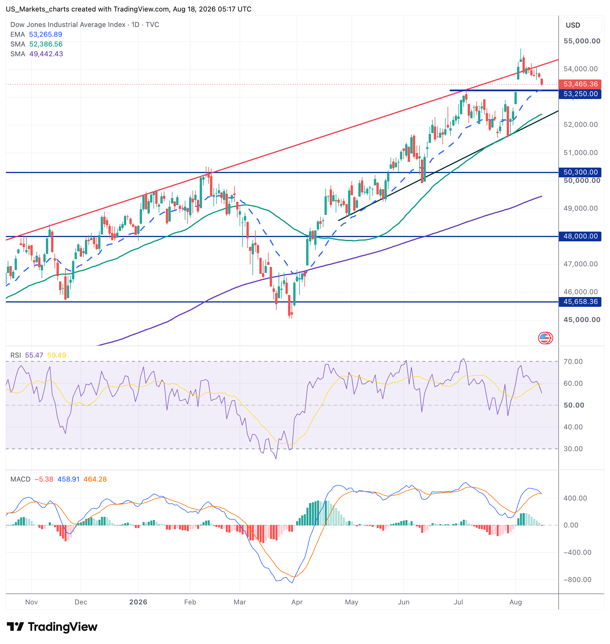Click the 45,000.00 price axis label
The height and width of the screenshot is (644, 610).
pos(582,320)
